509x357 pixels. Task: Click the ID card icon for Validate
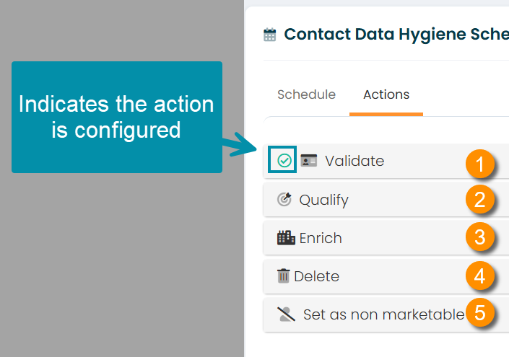pos(309,161)
